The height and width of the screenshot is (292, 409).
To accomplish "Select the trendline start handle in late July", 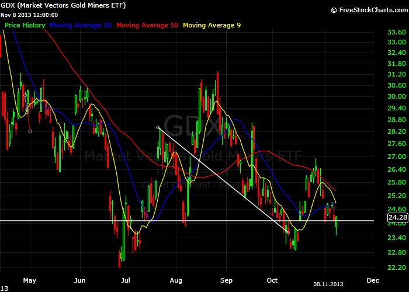I will coord(158,127).
